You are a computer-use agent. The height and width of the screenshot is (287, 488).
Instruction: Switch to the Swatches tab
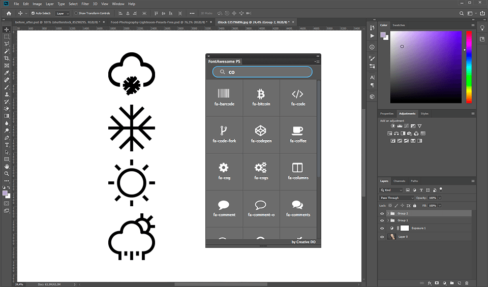[x=399, y=25]
